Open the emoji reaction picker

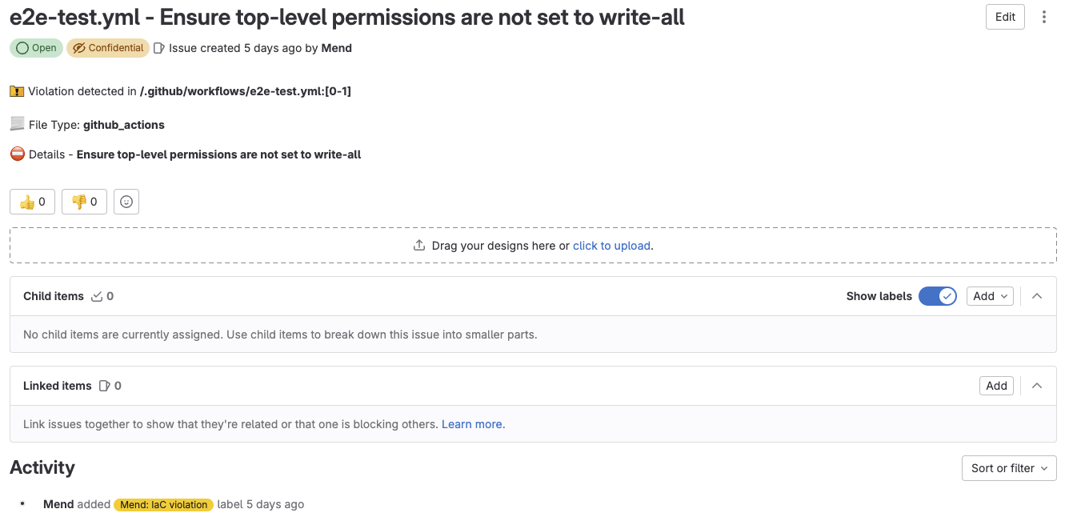[126, 201]
